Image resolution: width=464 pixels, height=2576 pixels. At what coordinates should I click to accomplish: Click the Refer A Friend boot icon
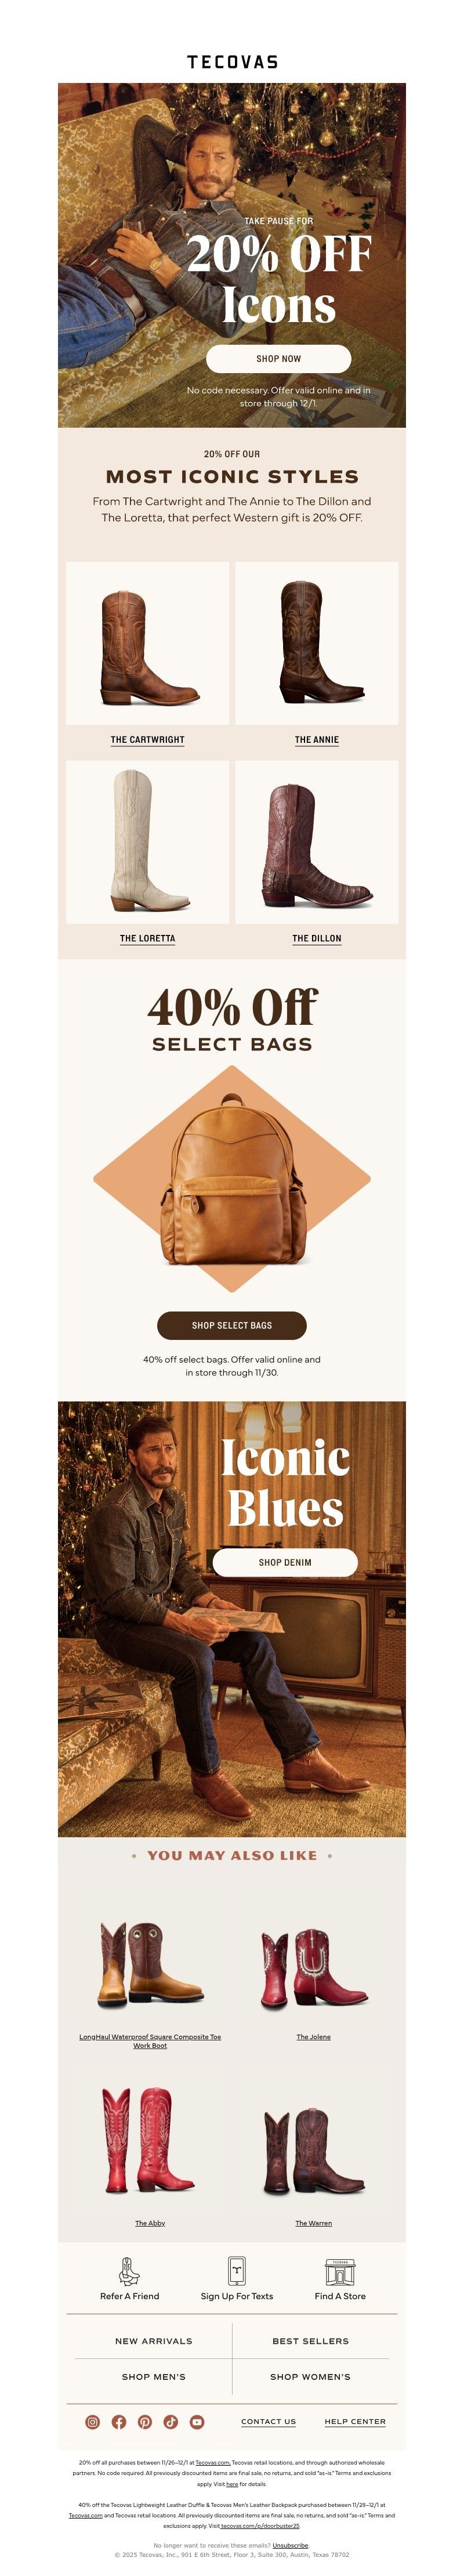[x=129, y=2271]
